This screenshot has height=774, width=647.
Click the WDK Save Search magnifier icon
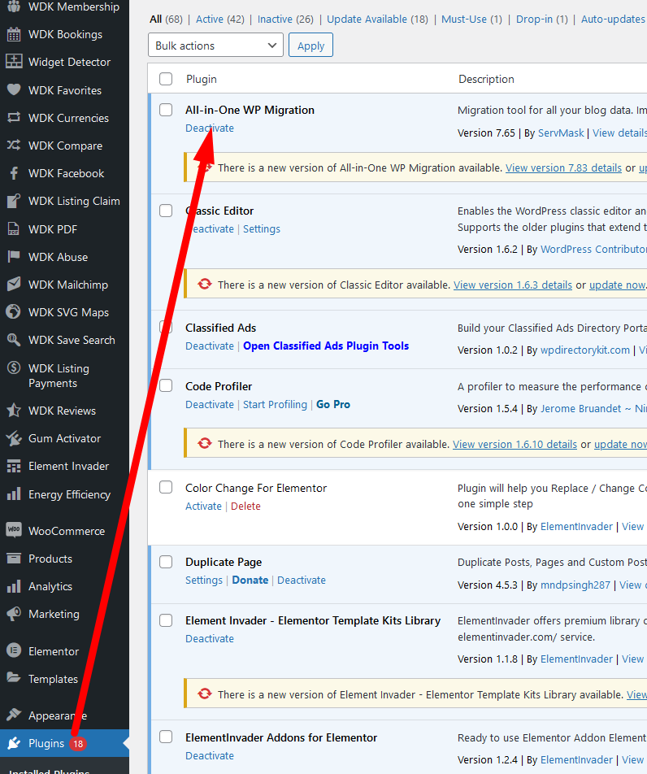(14, 340)
